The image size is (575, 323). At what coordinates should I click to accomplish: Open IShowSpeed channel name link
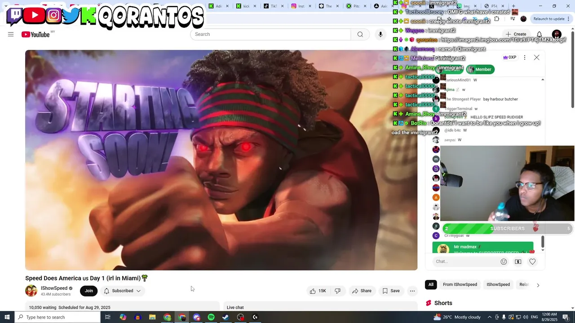pos(54,288)
